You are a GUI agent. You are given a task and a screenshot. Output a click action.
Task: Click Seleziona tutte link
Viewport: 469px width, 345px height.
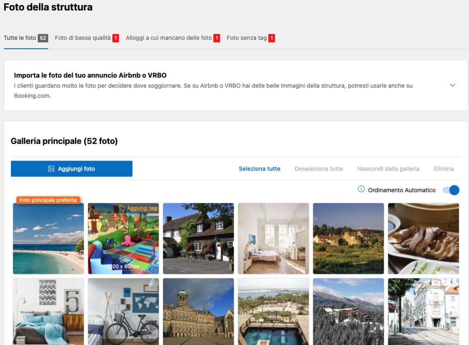[x=259, y=169]
